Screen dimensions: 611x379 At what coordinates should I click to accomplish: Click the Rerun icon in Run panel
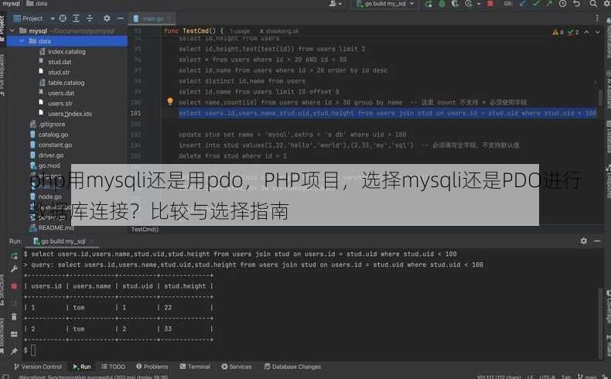[x=15, y=255]
